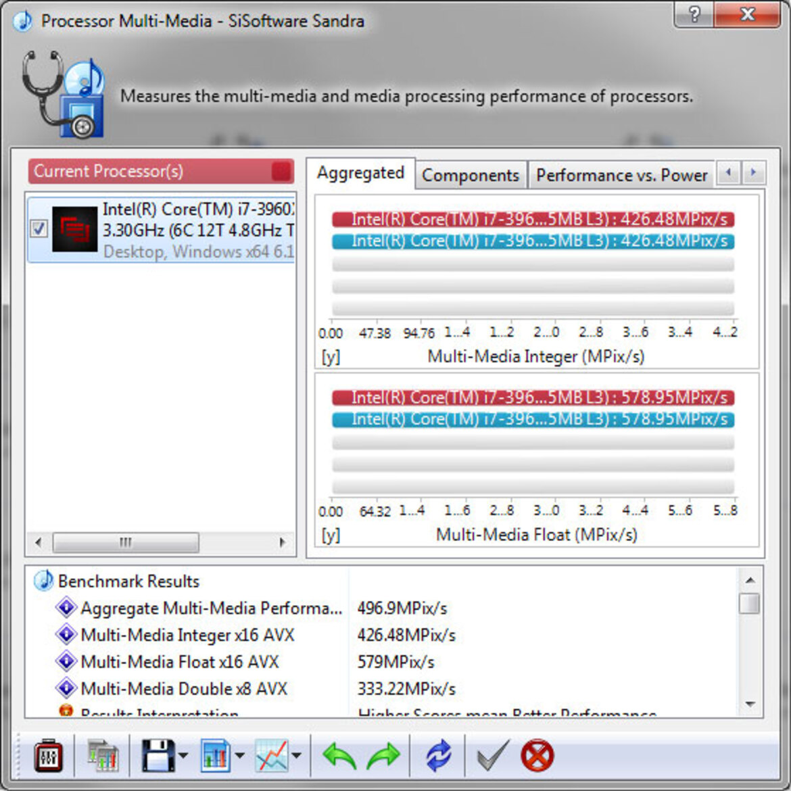Select the Multi-Media Float x16 AVX row label
The height and width of the screenshot is (791, 791).
180,661
